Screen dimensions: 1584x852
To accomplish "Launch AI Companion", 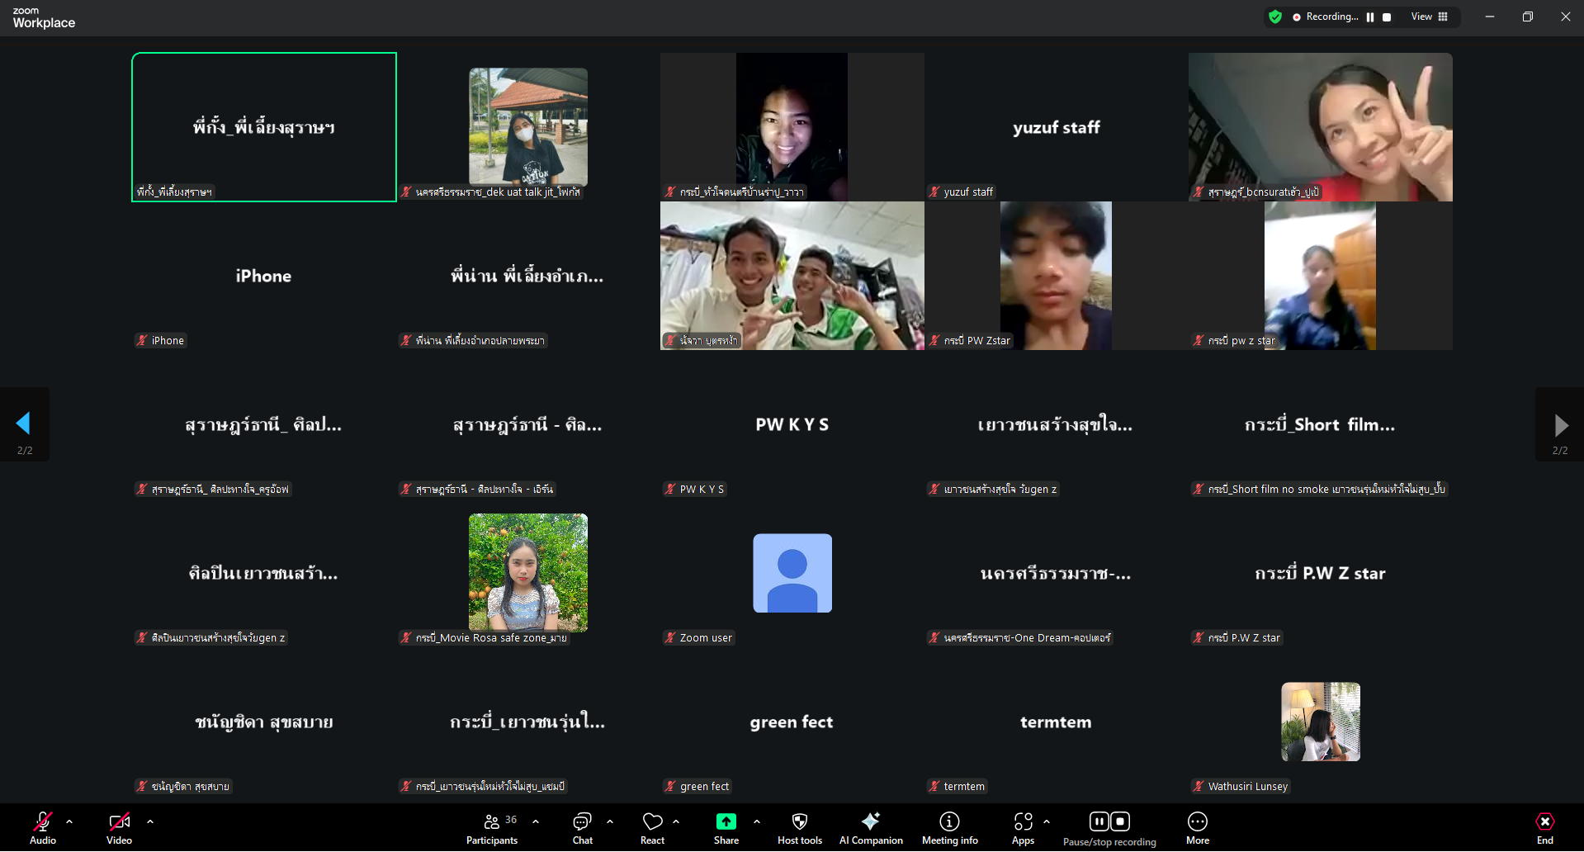I will [x=870, y=828].
